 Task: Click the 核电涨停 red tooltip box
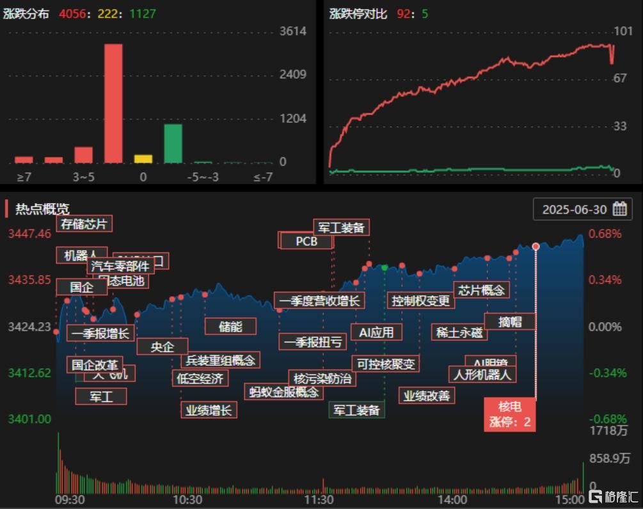click(511, 413)
